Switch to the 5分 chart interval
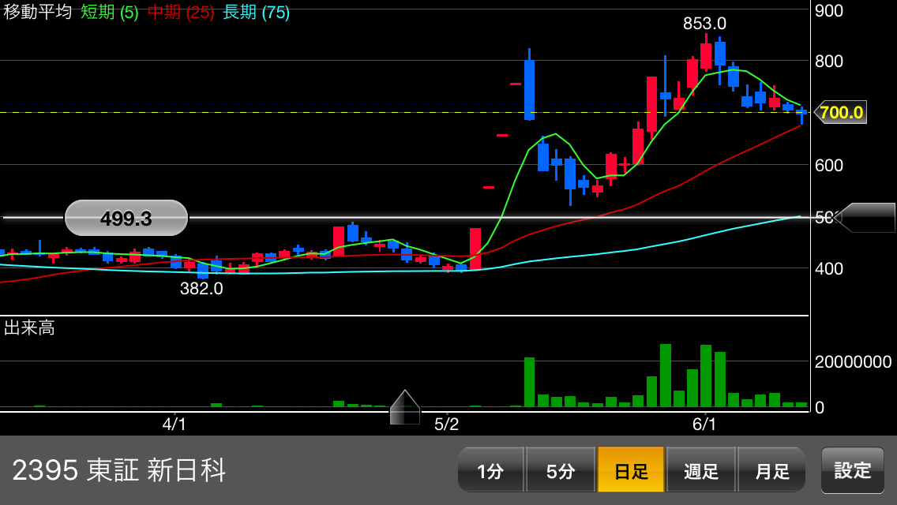 pos(561,470)
